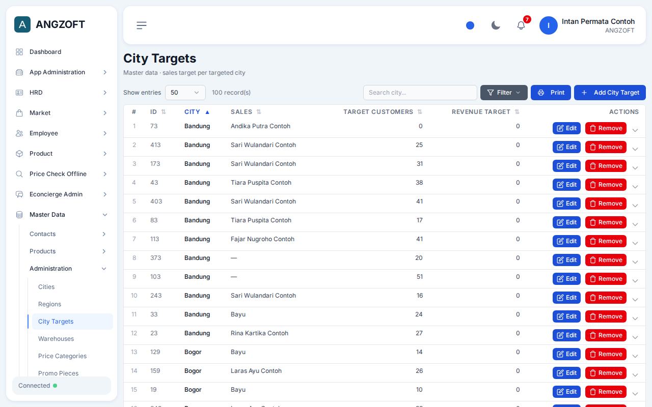Open the notifications bell icon
The height and width of the screenshot is (407, 652).
click(x=521, y=25)
